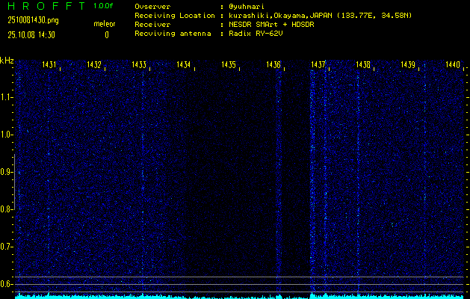The width and height of the screenshot is (470, 299).
Task: Click the 1438 time marker
Action: (363, 64)
